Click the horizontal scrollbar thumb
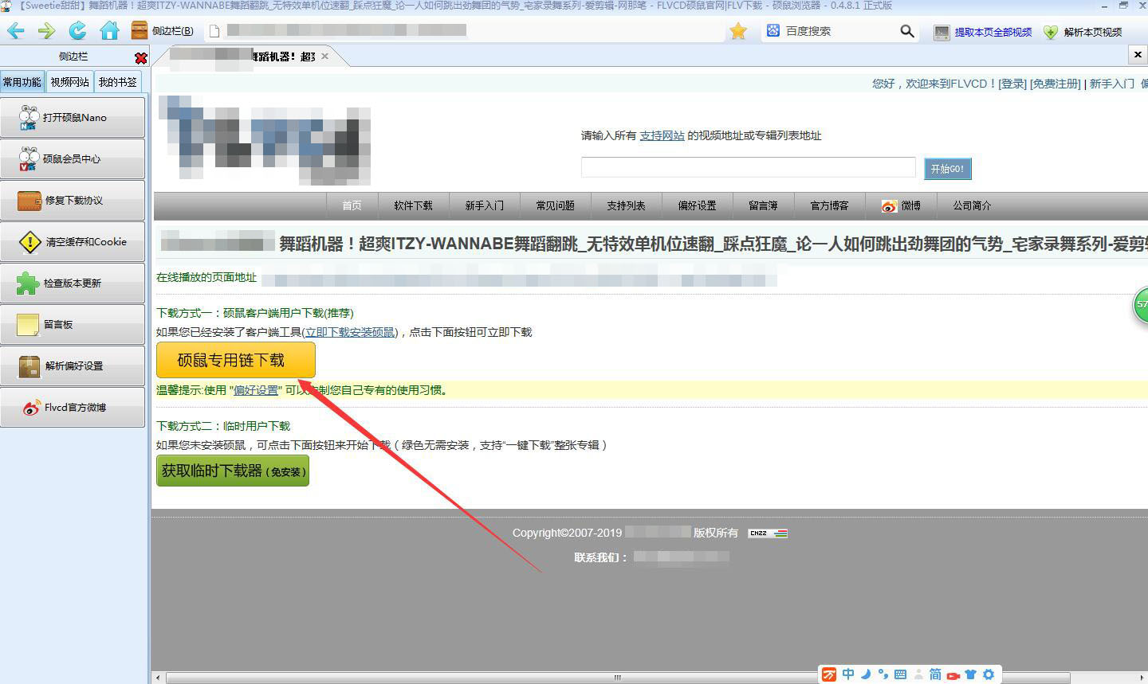 [617, 678]
